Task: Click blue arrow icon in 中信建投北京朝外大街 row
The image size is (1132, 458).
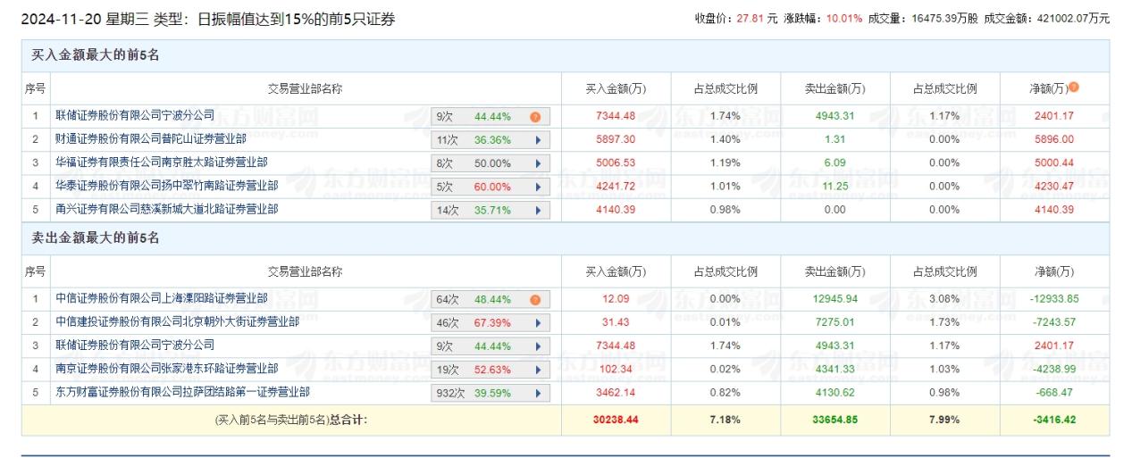Action: click(x=538, y=322)
